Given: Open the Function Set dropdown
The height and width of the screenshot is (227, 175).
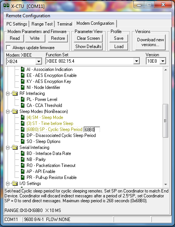Looking at the screenshot, I should pyautogui.click(x=136, y=61).
